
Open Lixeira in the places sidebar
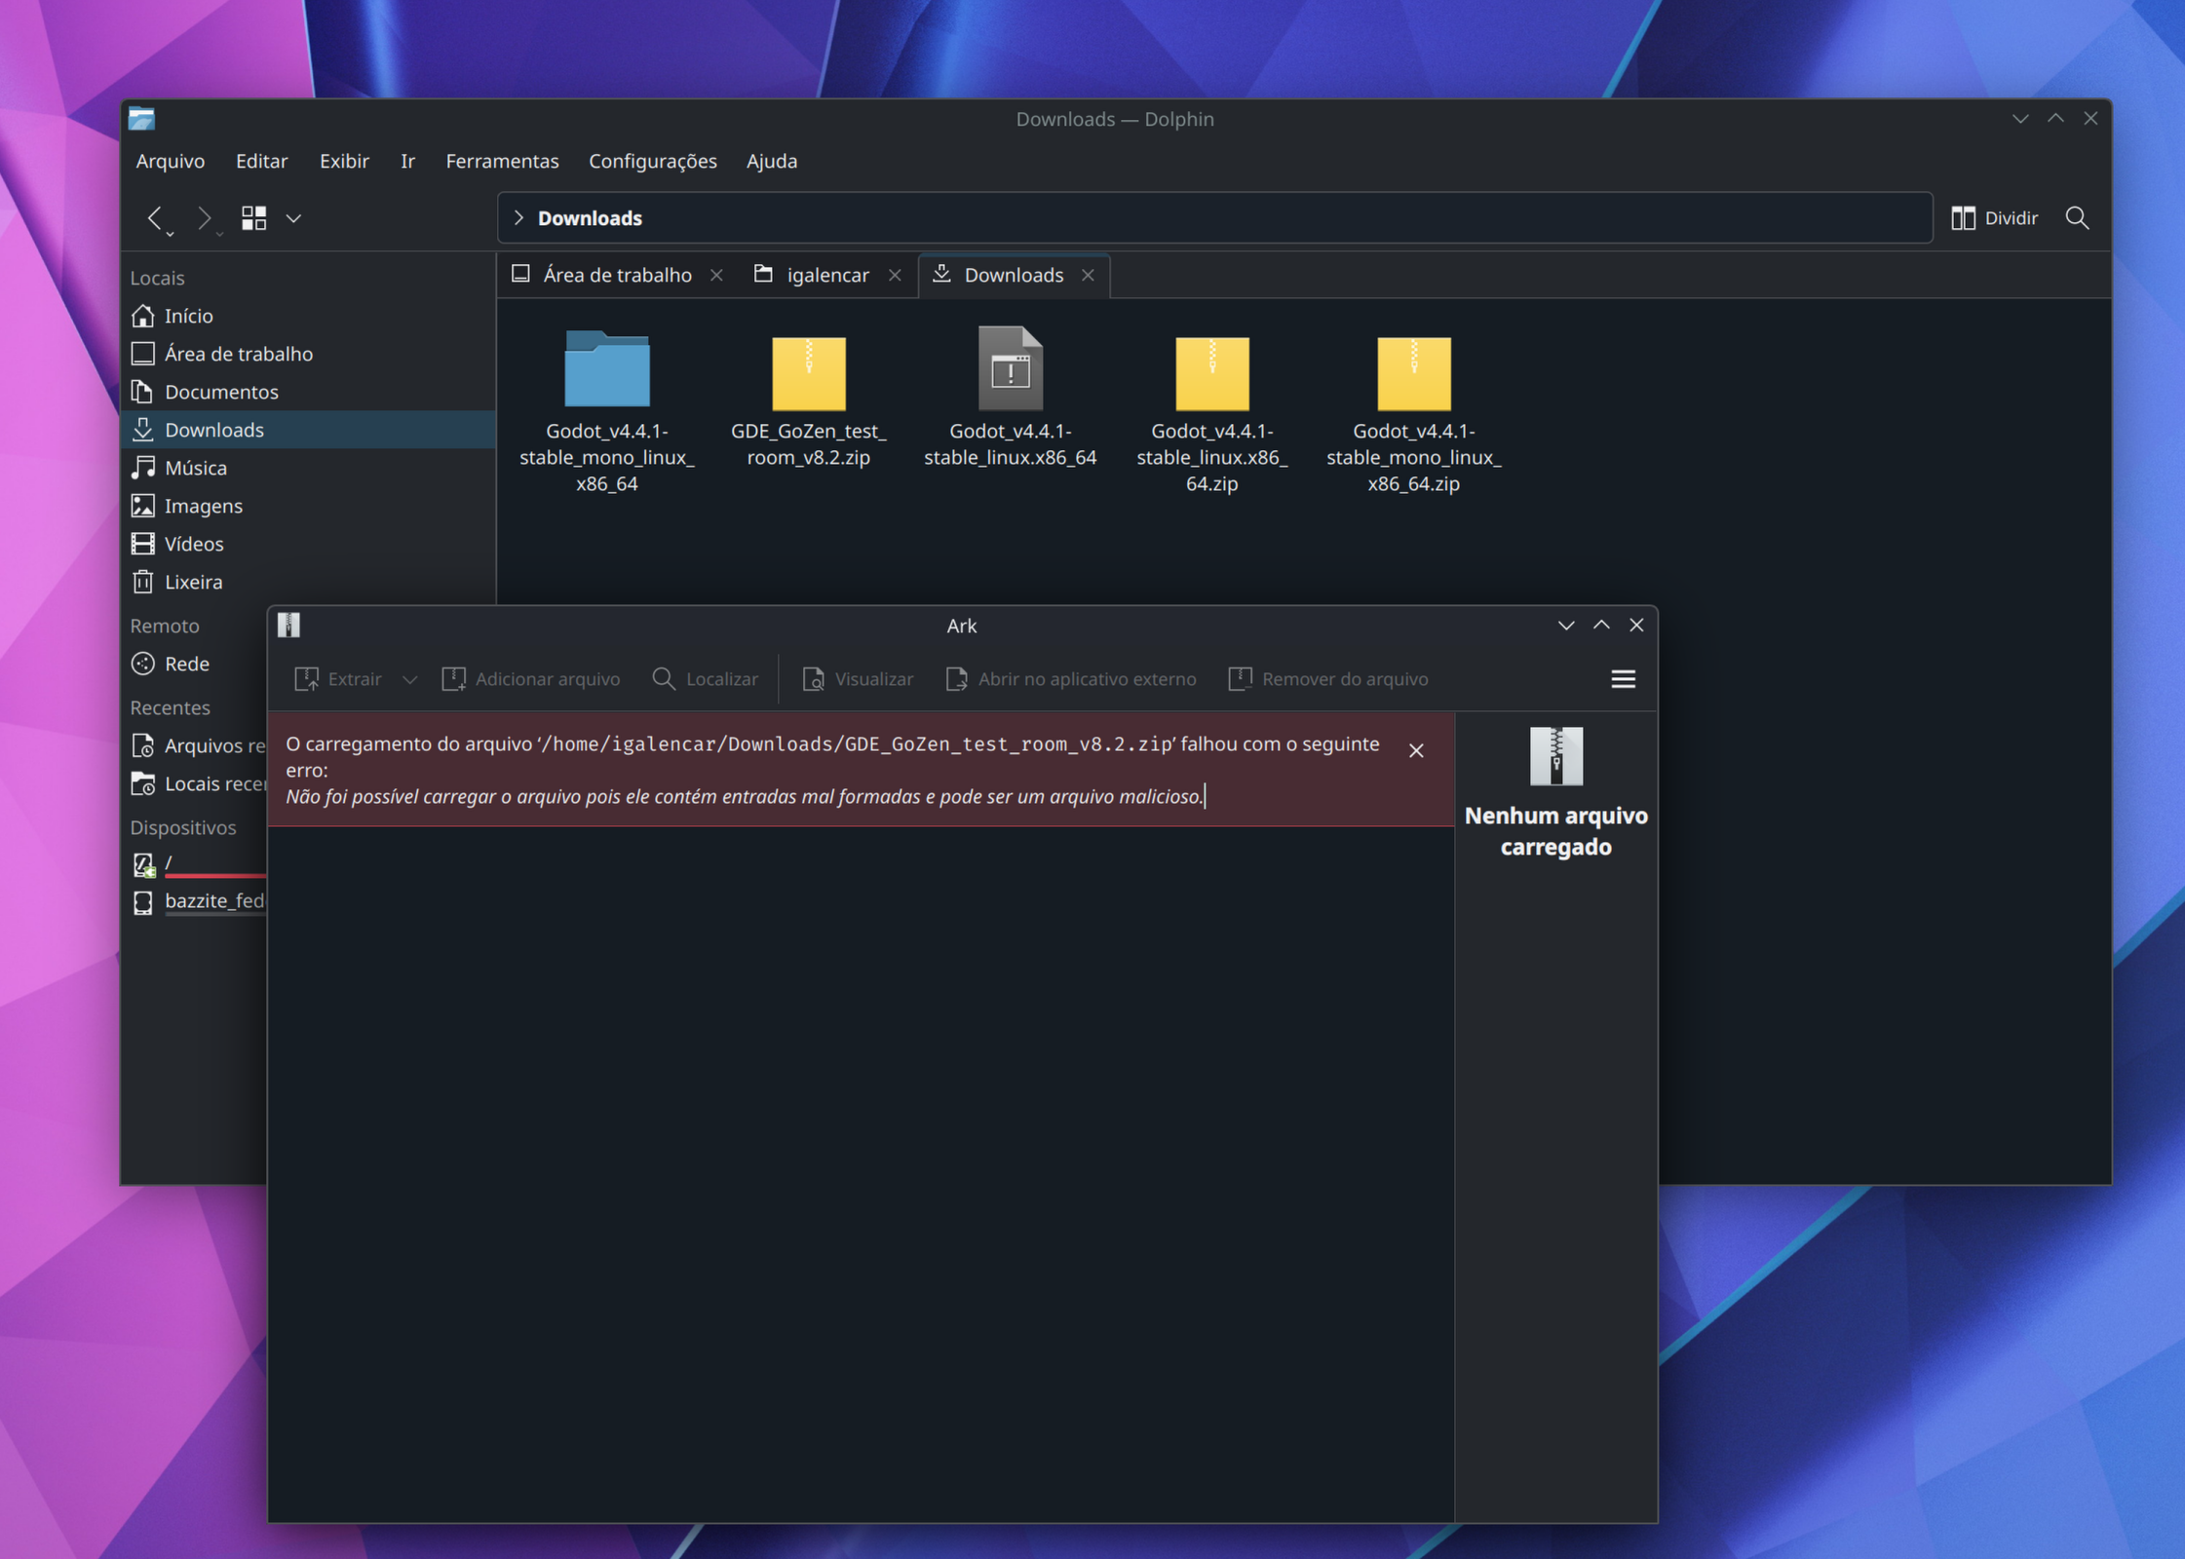click(x=193, y=582)
